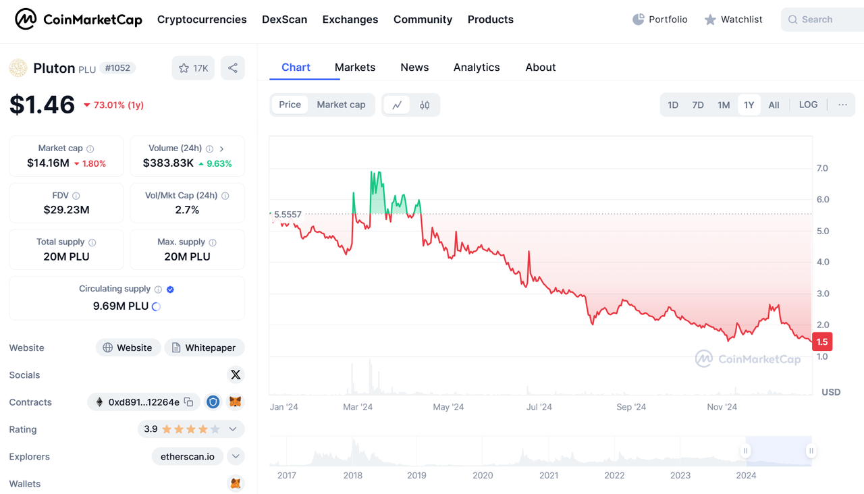Toggle chart to Market cap view
Screen dimensions: 864x494
(341, 105)
